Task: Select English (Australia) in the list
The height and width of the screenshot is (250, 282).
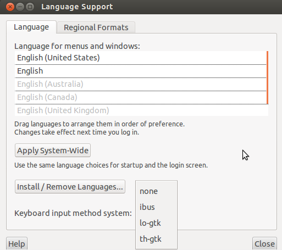Action: [141, 84]
